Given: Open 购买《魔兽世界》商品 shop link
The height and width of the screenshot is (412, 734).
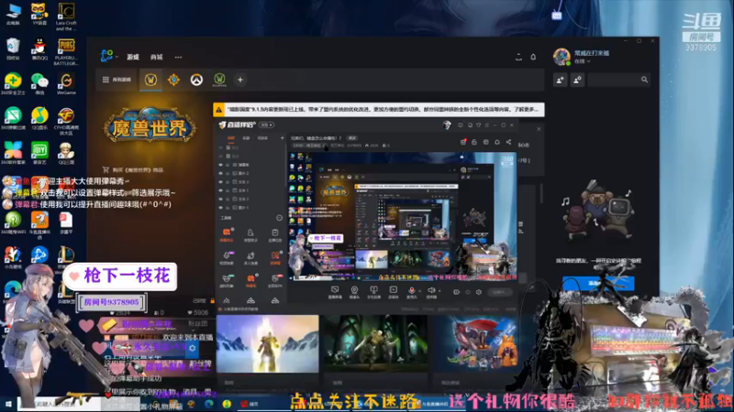Looking at the screenshot, I should [133, 170].
